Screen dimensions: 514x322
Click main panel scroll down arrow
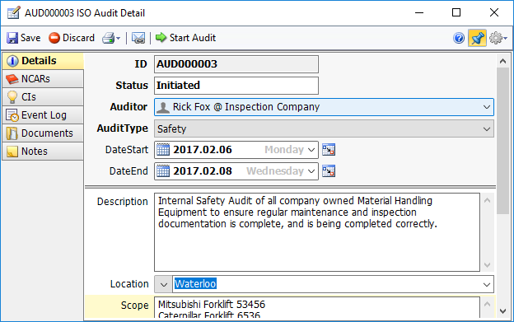pyautogui.click(x=502, y=310)
